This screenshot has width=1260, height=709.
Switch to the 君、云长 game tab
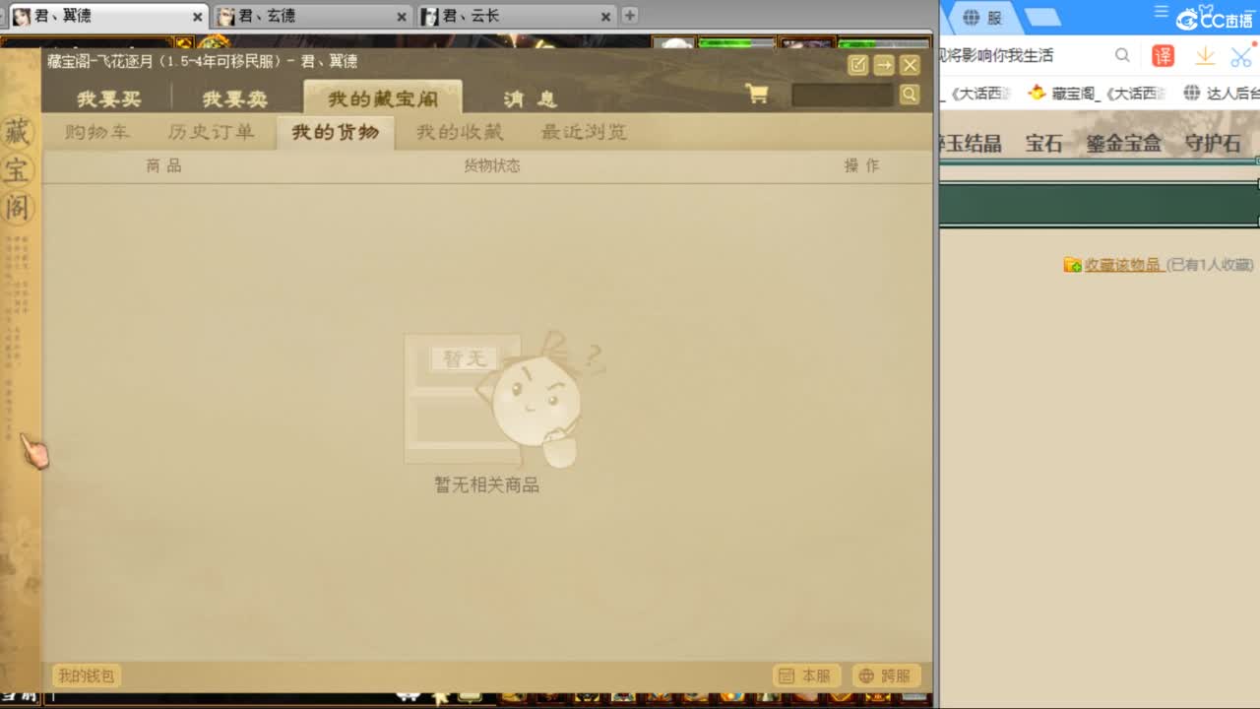[516, 16]
